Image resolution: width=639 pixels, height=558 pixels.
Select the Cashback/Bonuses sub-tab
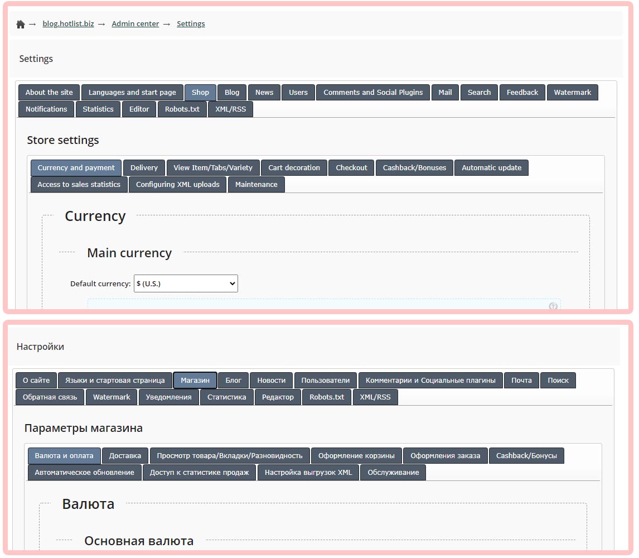coord(414,168)
